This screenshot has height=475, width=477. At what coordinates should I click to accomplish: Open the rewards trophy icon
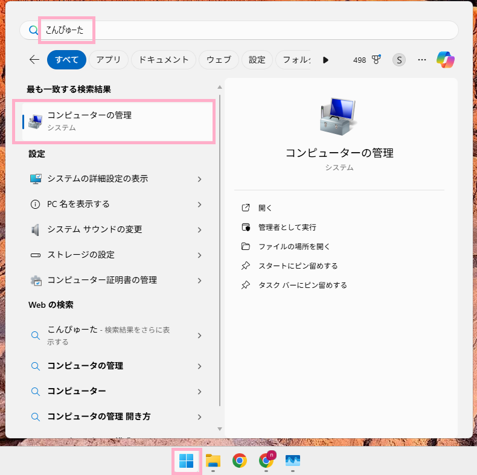376,60
